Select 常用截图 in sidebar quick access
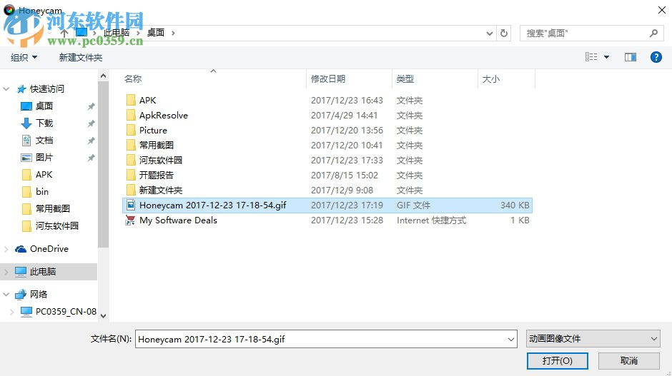The width and height of the screenshot is (672, 376). [x=52, y=209]
